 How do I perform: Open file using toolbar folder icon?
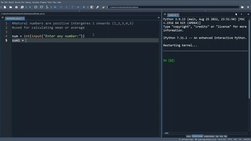pyautogui.click(x=11, y=7)
